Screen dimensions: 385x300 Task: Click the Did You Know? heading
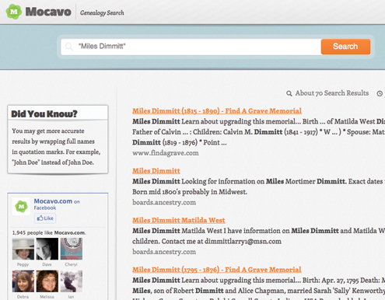pos(44,113)
